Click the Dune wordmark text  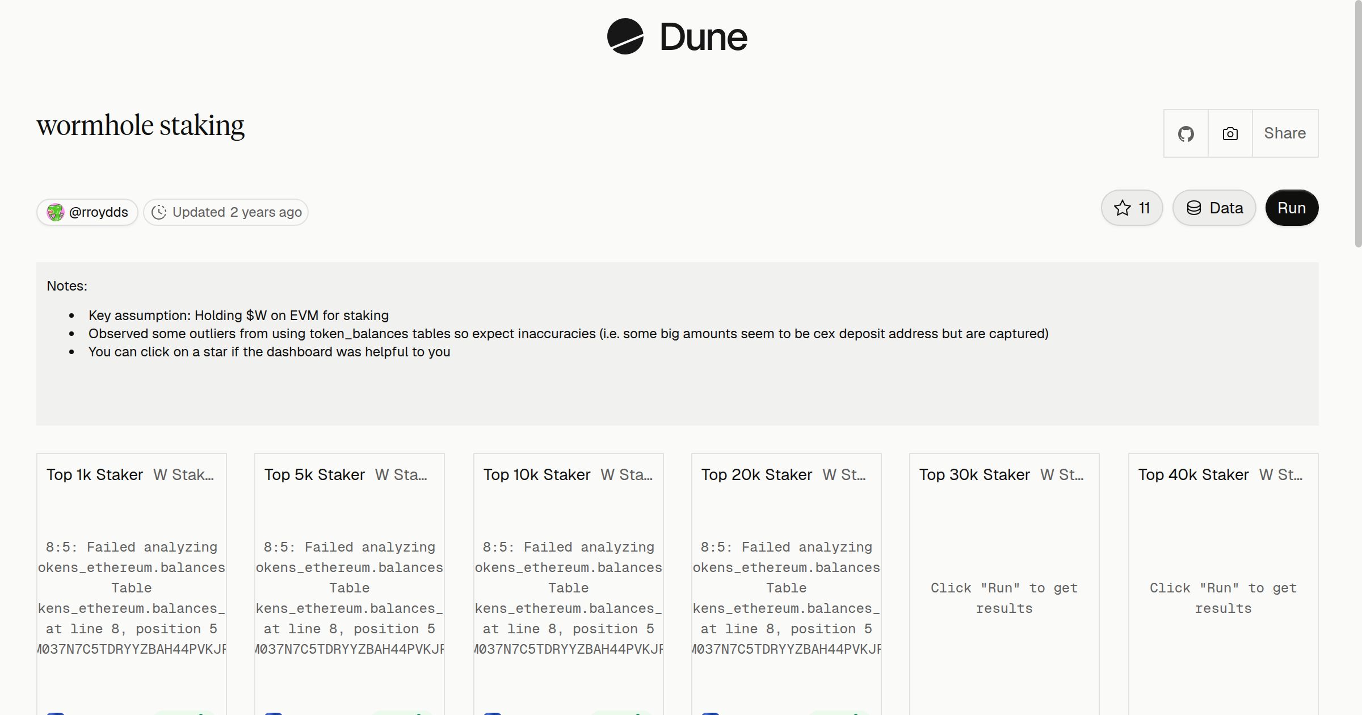coord(703,37)
